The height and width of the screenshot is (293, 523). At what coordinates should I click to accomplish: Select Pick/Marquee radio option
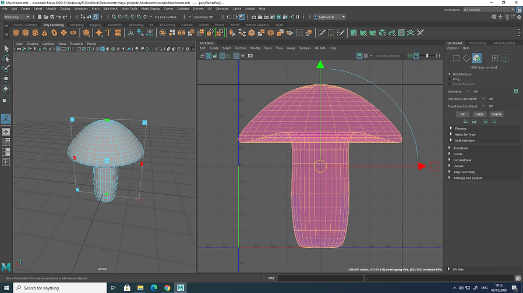tap(450, 74)
